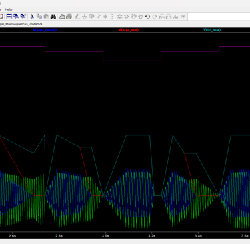Select the Move open-hand tool

[133, 17]
